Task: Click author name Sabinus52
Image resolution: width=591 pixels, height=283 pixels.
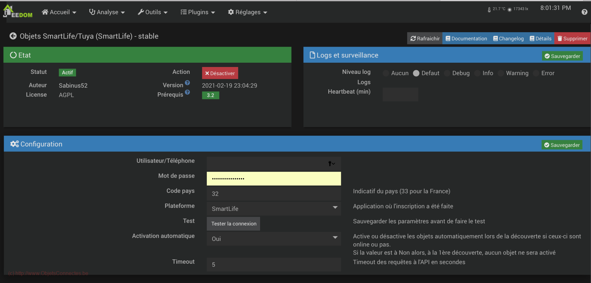Action: (x=73, y=85)
